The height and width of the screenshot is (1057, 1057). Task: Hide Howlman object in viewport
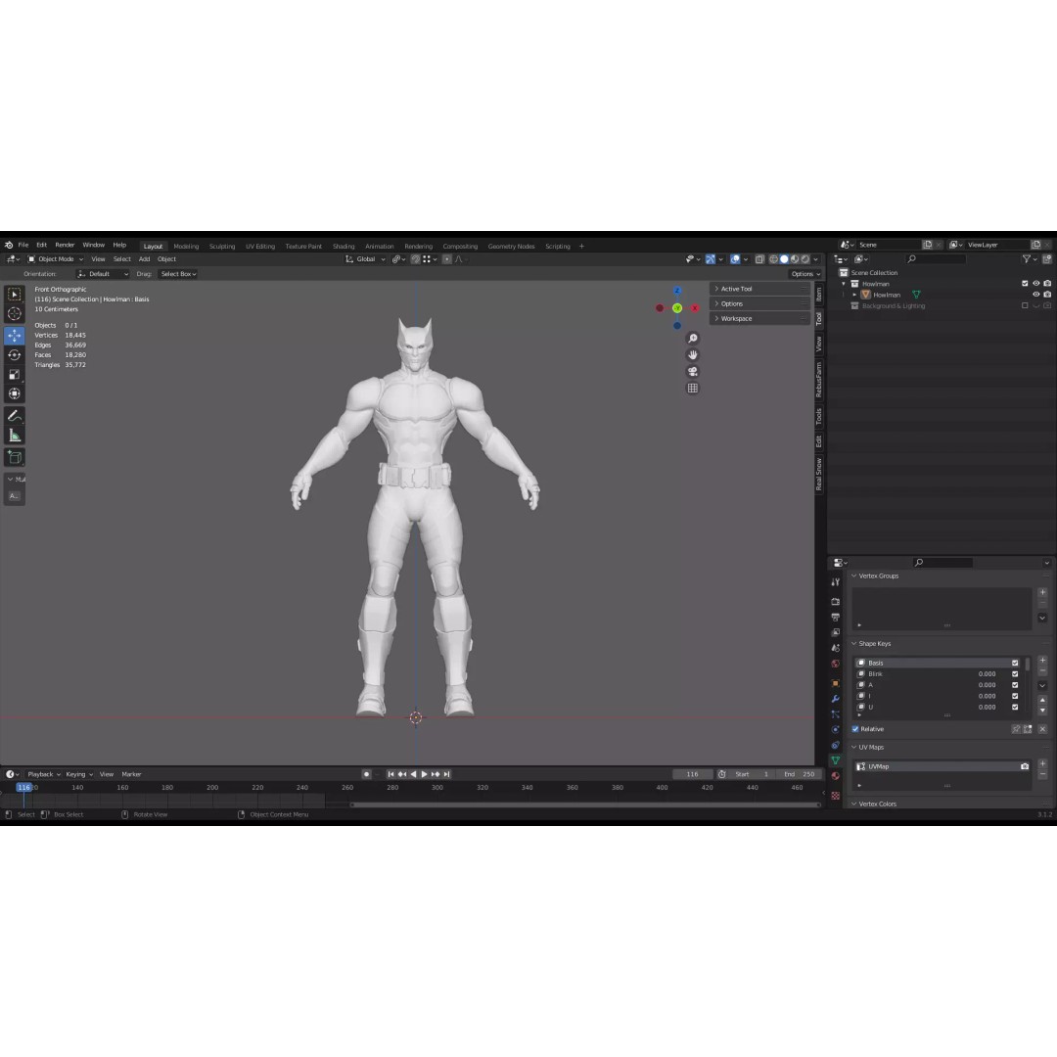click(x=1036, y=295)
